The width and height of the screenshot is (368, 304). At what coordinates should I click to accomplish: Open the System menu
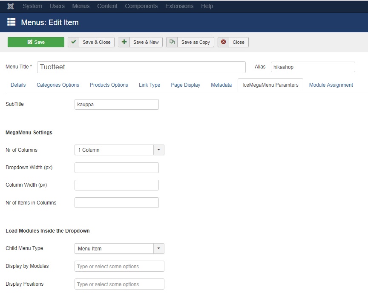click(x=32, y=6)
